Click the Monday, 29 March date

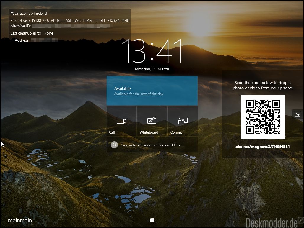pos(152,69)
